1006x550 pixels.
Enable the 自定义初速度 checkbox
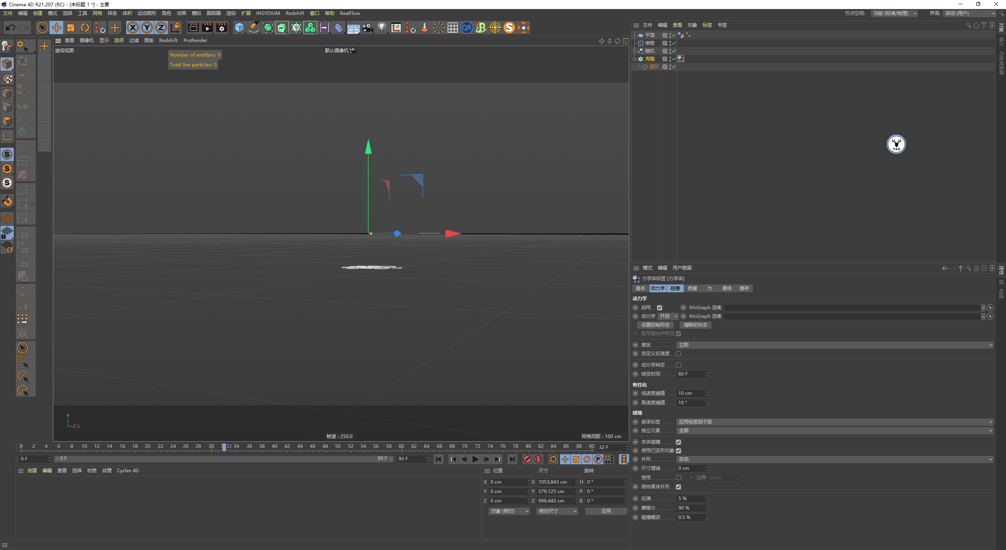pyautogui.click(x=679, y=354)
